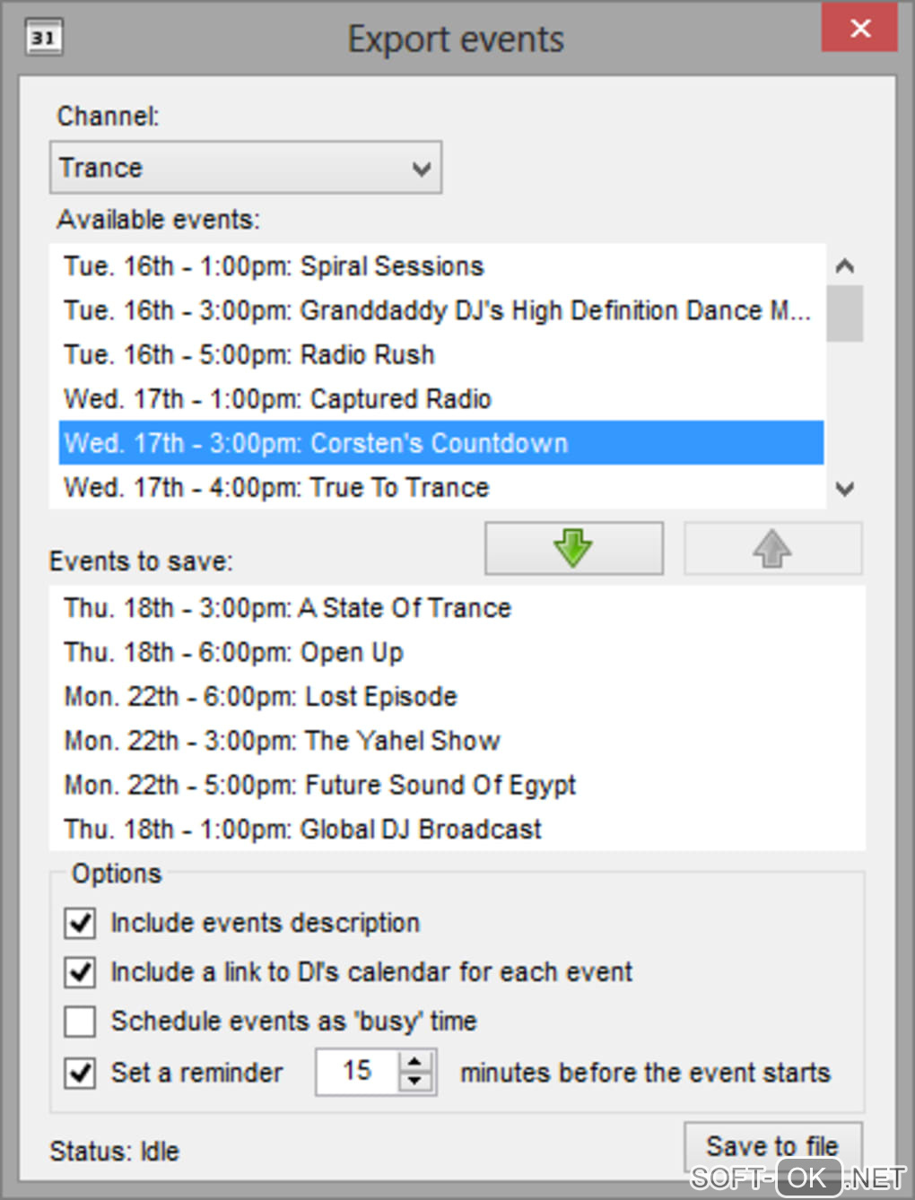Open the Channel dropdown showing Trance
This screenshot has width=915, height=1200.
click(245, 168)
